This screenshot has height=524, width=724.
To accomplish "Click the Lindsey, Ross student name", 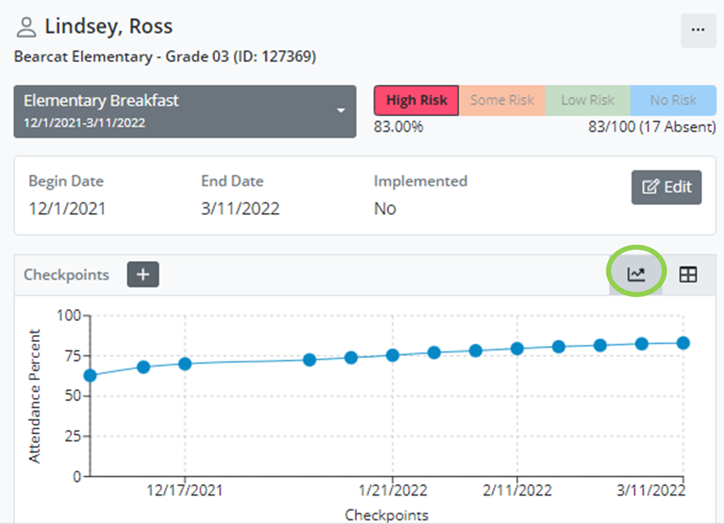I will pyautogui.click(x=109, y=26).
